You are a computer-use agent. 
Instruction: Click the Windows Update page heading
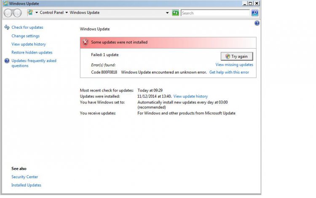coord(95,29)
